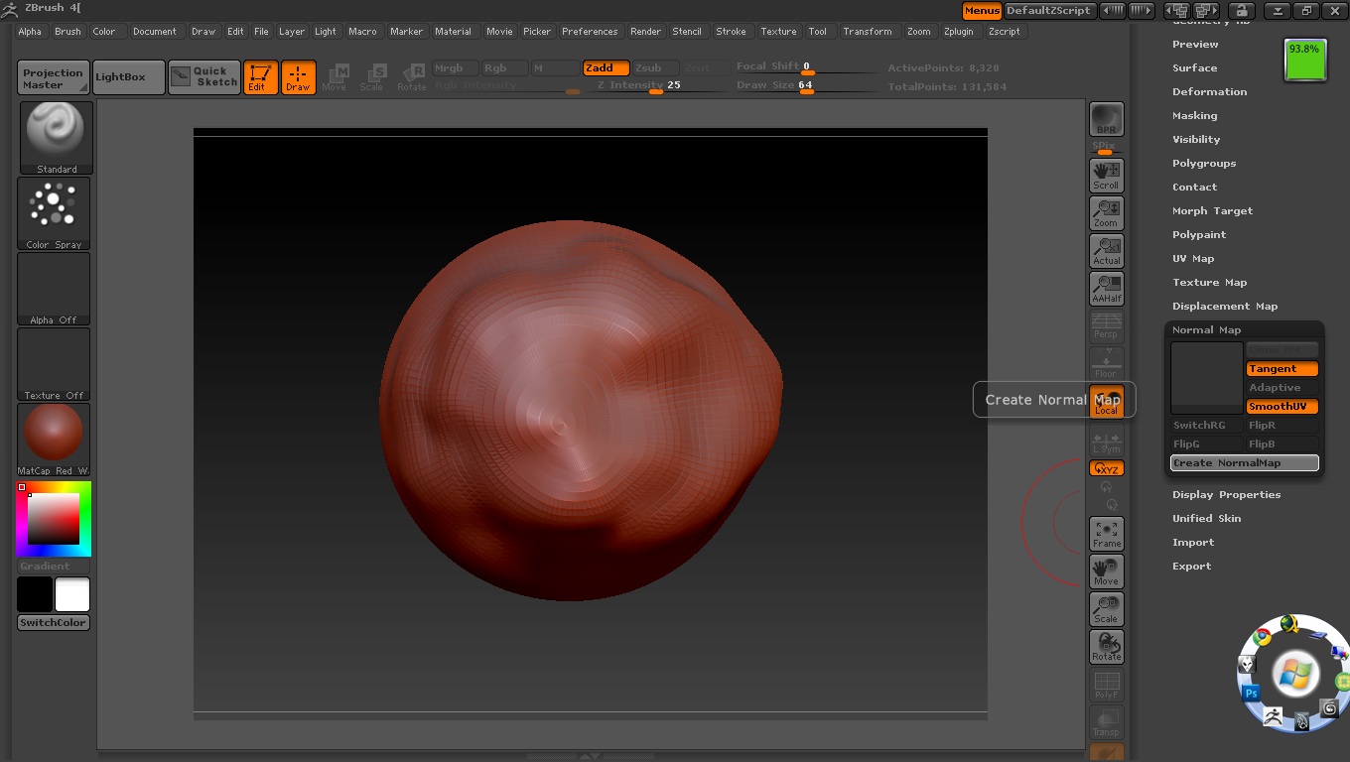Toggle Zadd sculpt mode
Image resolution: width=1350 pixels, height=762 pixels.
[606, 68]
